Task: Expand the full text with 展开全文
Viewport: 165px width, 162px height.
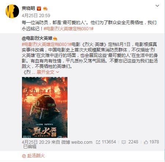Action: click(45, 72)
